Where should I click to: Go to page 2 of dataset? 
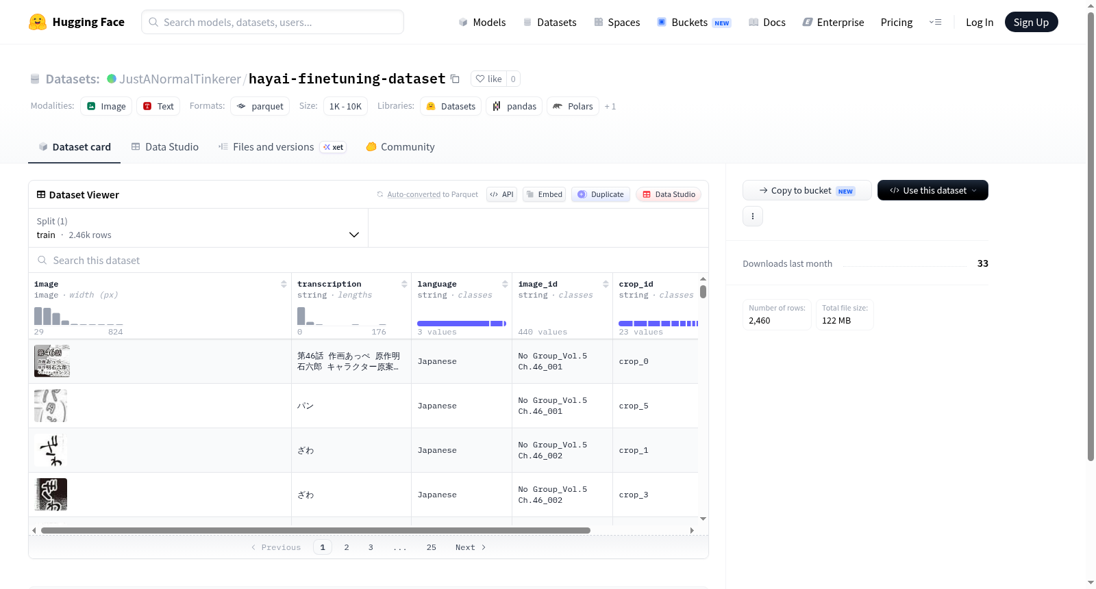click(x=347, y=547)
